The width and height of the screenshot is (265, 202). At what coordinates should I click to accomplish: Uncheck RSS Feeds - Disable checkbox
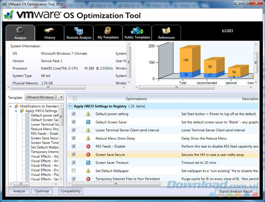coord(74,146)
